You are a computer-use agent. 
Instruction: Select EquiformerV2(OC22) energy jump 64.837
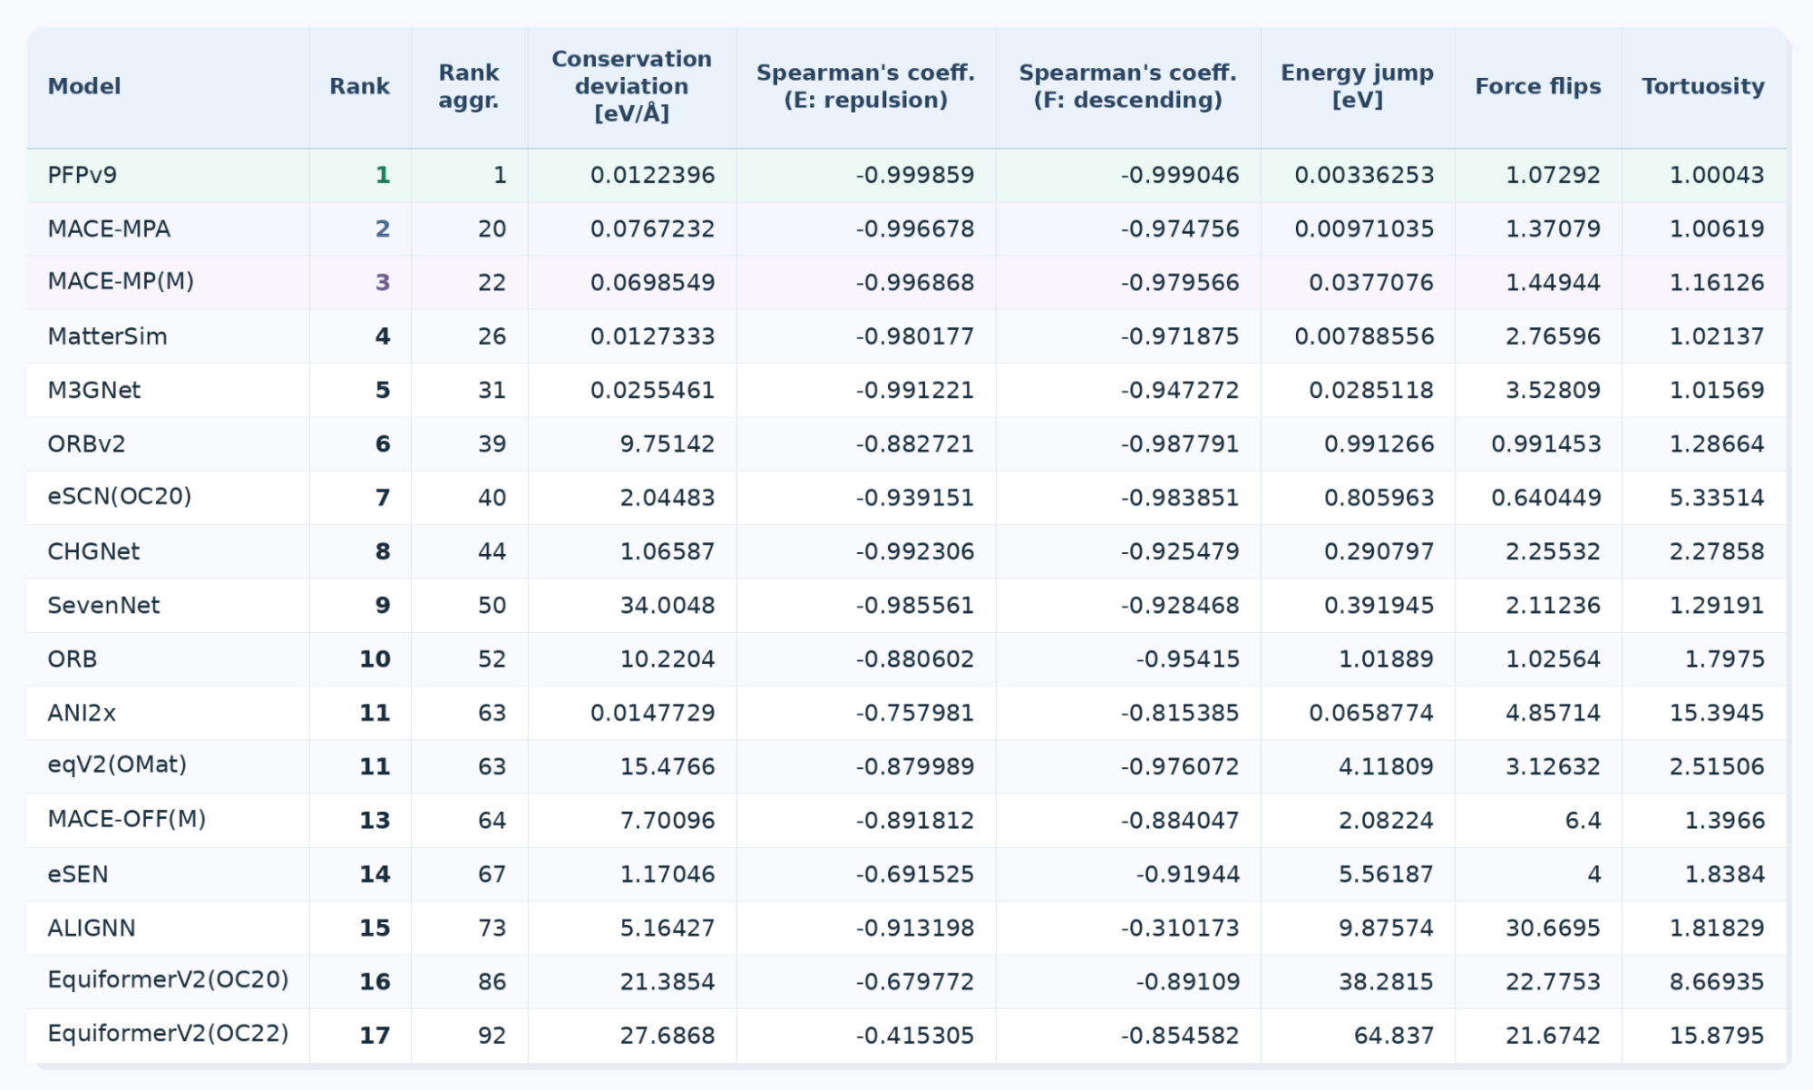click(1393, 1035)
